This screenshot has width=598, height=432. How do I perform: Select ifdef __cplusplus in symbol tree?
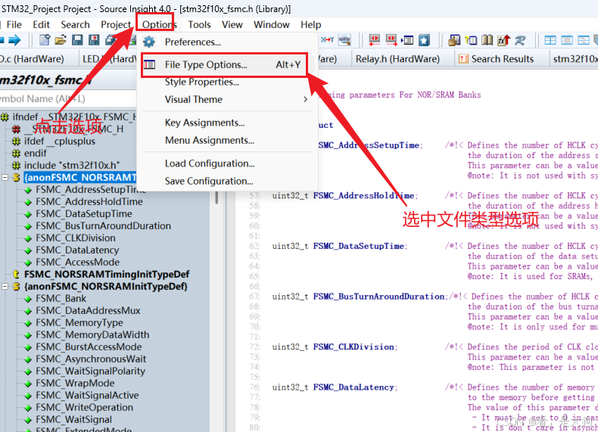(60, 141)
